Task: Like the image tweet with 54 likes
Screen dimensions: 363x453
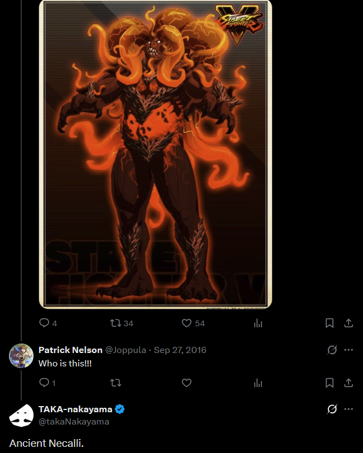Action: click(x=193, y=323)
